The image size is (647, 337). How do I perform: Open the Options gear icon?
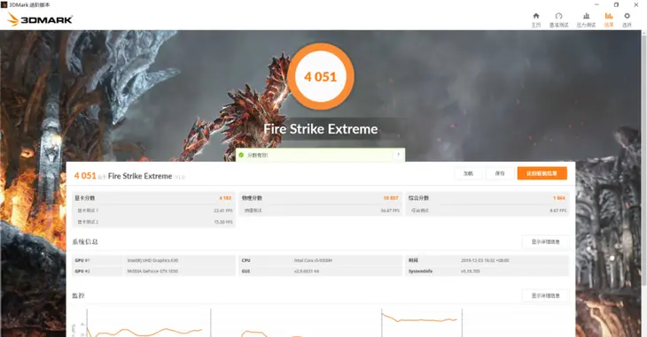[627, 19]
